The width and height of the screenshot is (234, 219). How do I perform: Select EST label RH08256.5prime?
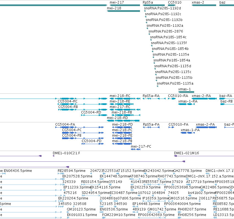pyautogui.click(x=192, y=215)
